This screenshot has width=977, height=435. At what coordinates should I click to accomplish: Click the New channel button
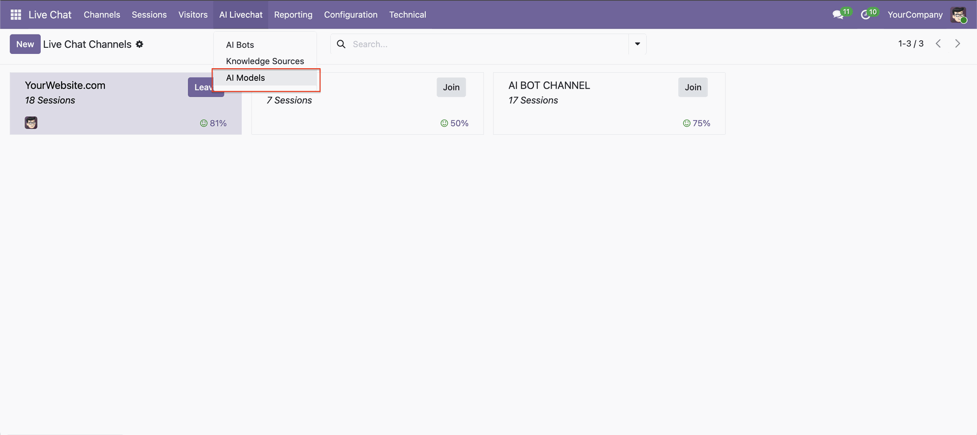tap(25, 44)
